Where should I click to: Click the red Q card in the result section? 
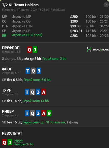(4, 142)
